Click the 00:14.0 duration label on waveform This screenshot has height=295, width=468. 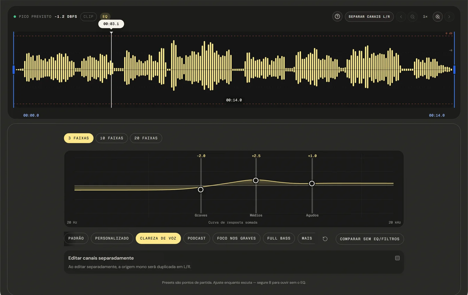coord(234,100)
